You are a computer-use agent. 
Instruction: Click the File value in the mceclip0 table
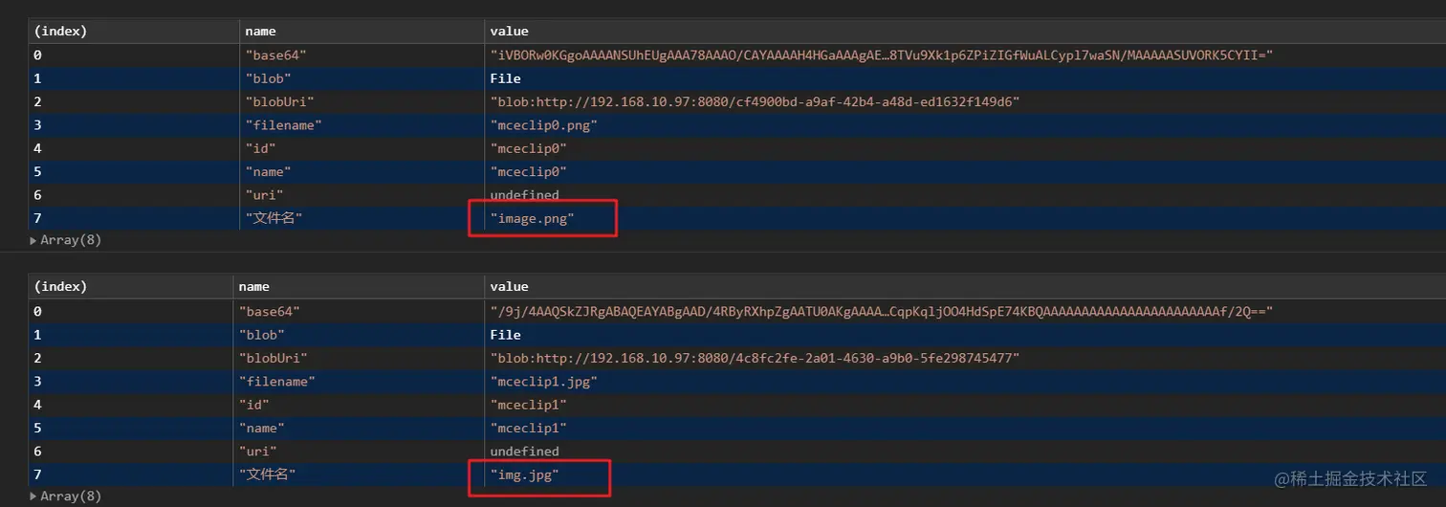tap(506, 78)
